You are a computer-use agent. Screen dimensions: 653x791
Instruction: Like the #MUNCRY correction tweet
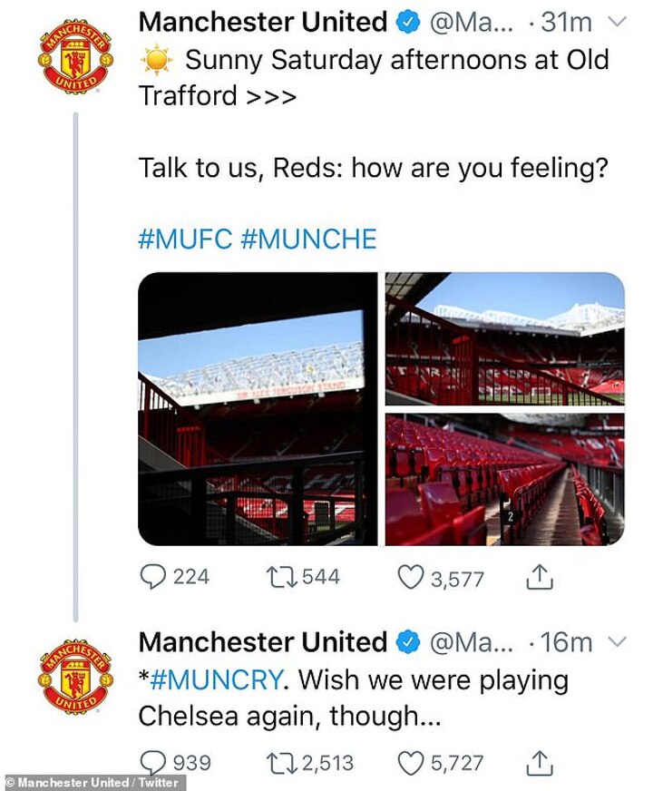[x=411, y=763]
